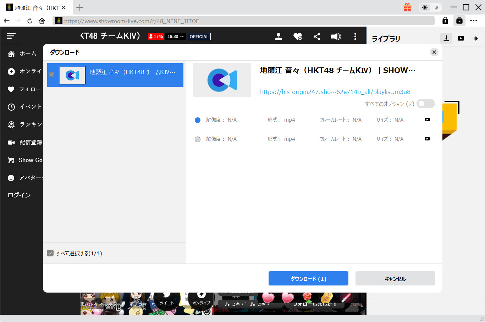Viewport: 485px width, 322px height.
Task: Click the キャンセル button
Action: (x=395, y=278)
